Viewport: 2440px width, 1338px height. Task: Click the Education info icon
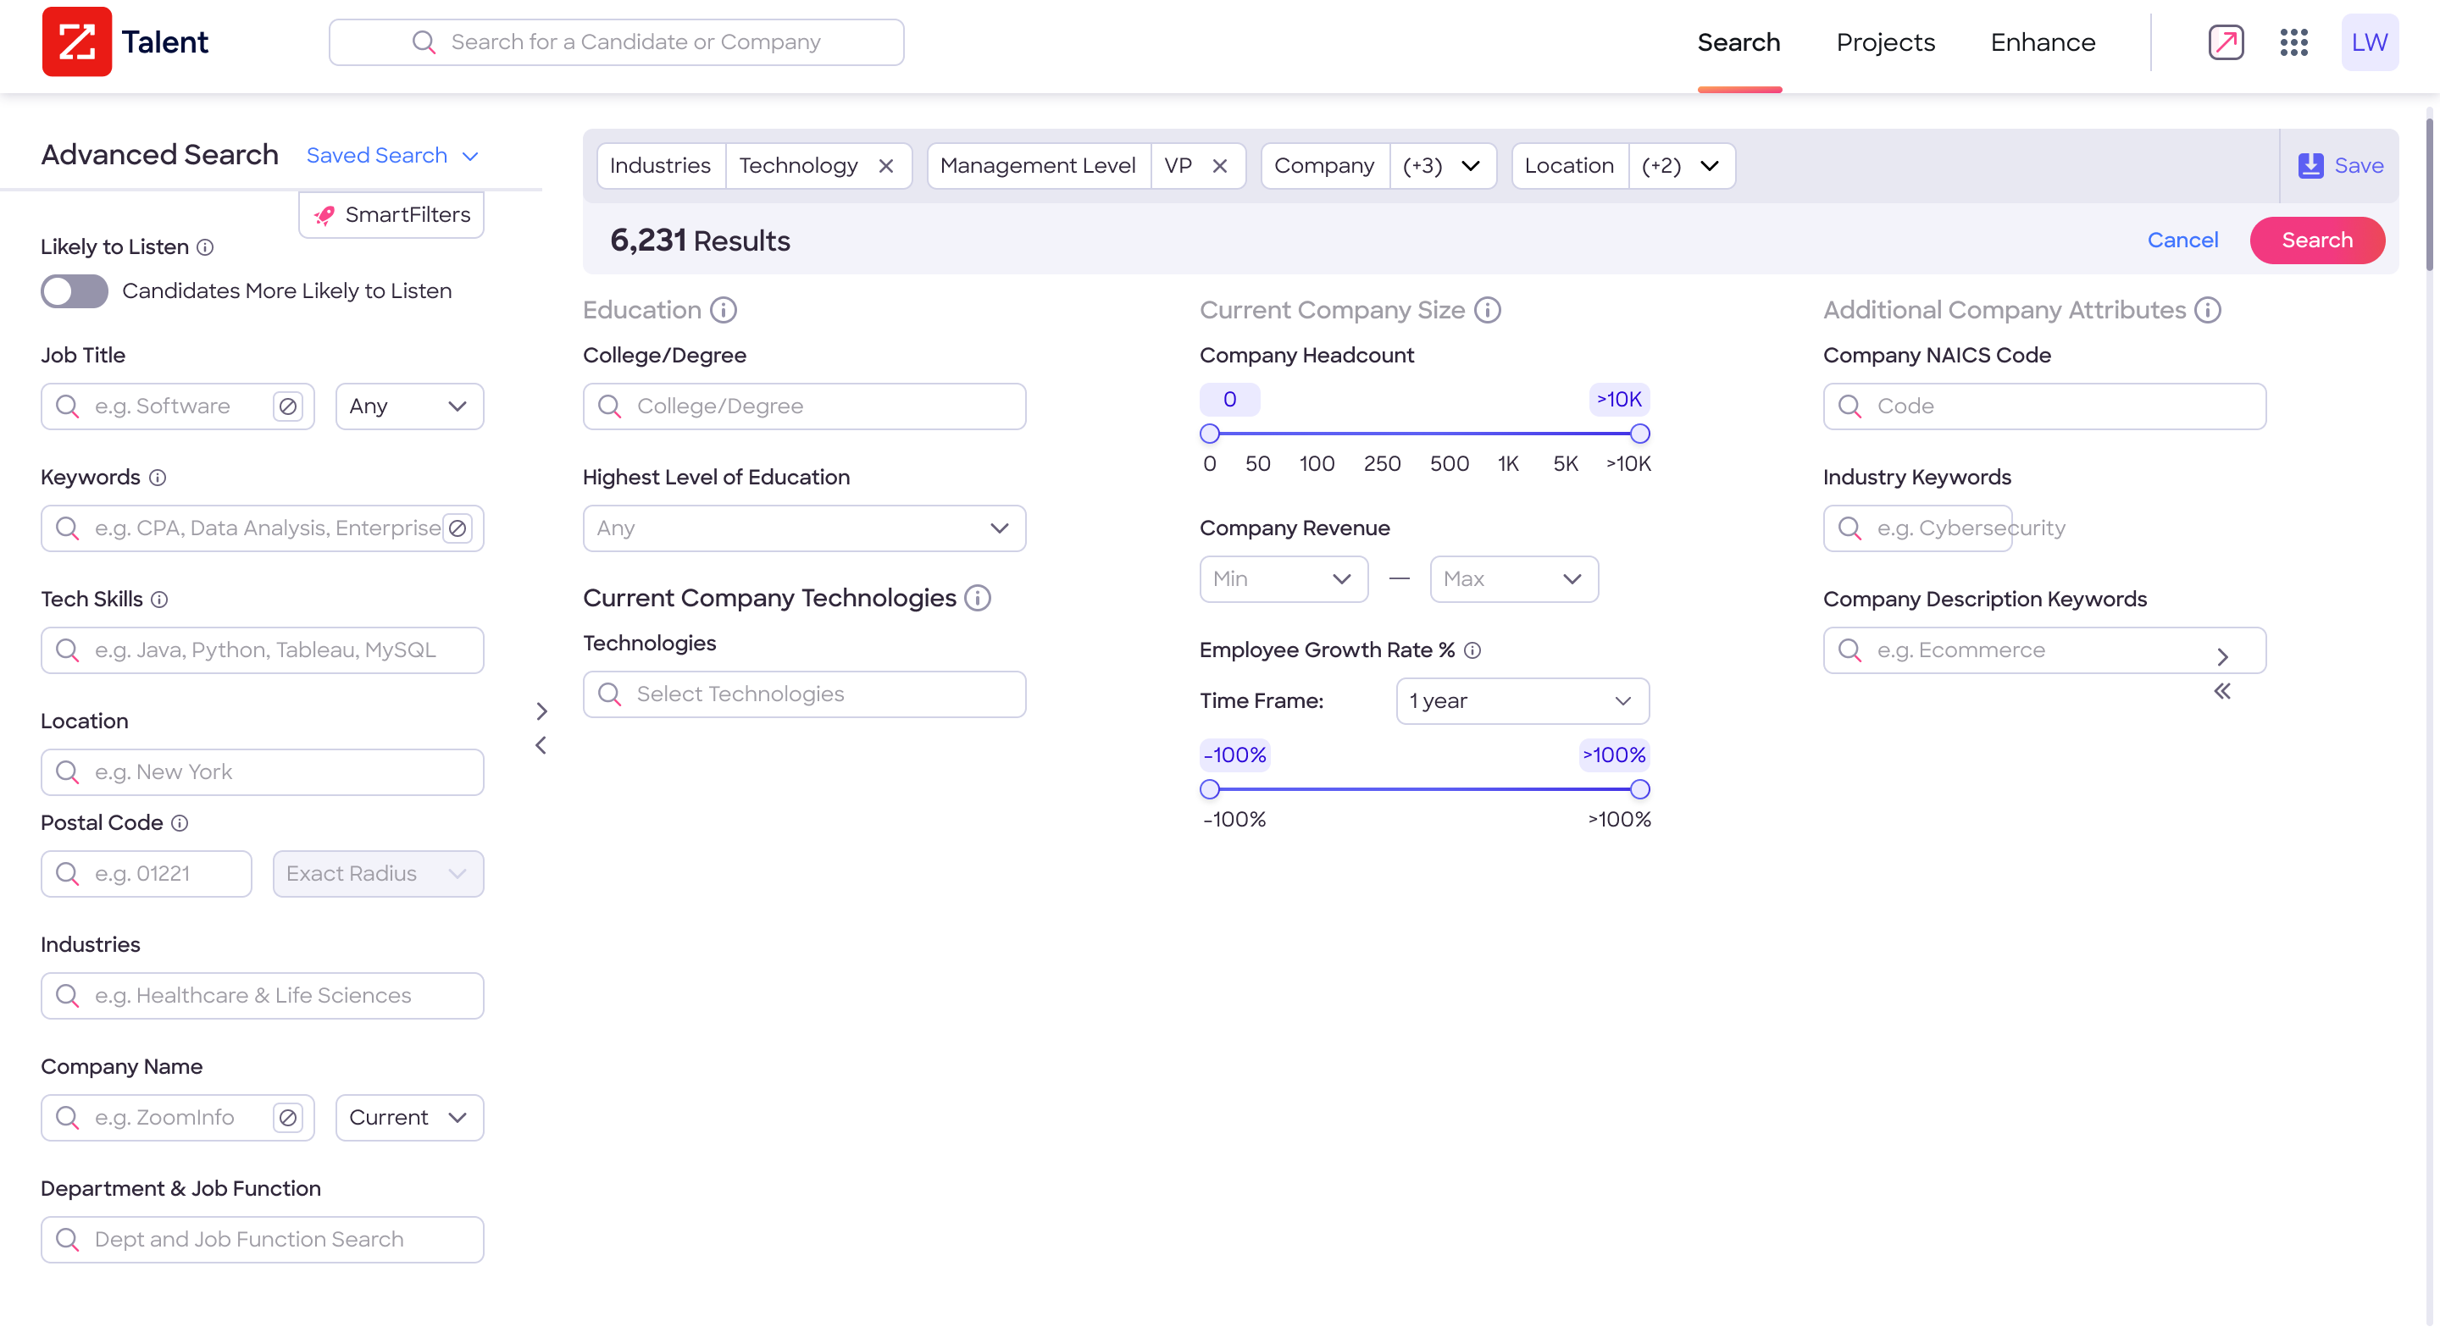point(724,311)
